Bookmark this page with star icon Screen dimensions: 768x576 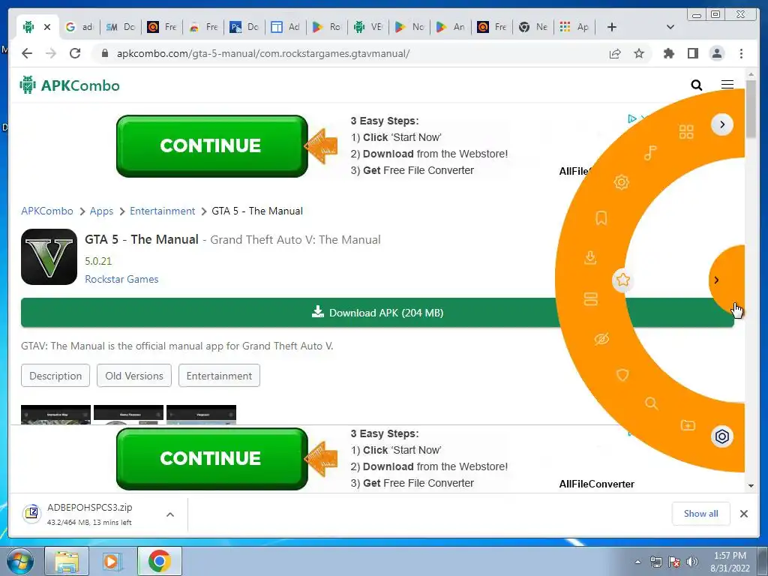point(639,53)
